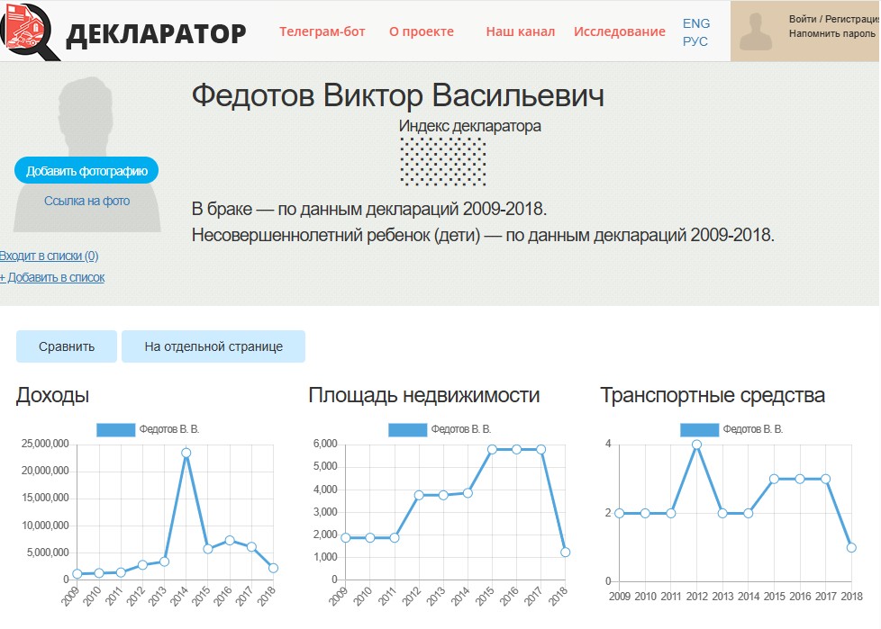Viewport: 881px width, 629px height.
Task: Switch language to РУС
Action: (695, 41)
